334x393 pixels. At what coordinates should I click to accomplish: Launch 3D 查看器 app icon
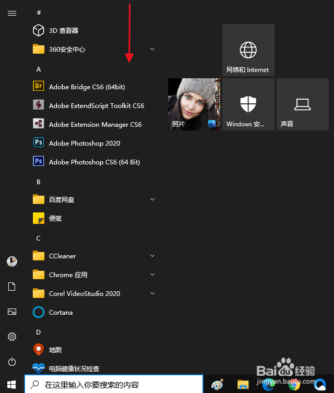pyautogui.click(x=38, y=30)
